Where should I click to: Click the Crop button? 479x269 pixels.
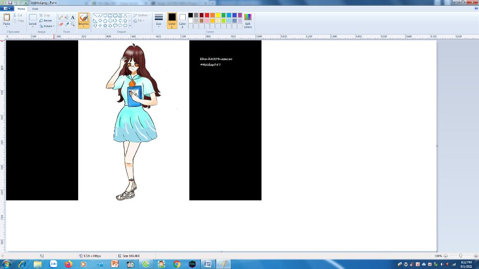pos(44,15)
